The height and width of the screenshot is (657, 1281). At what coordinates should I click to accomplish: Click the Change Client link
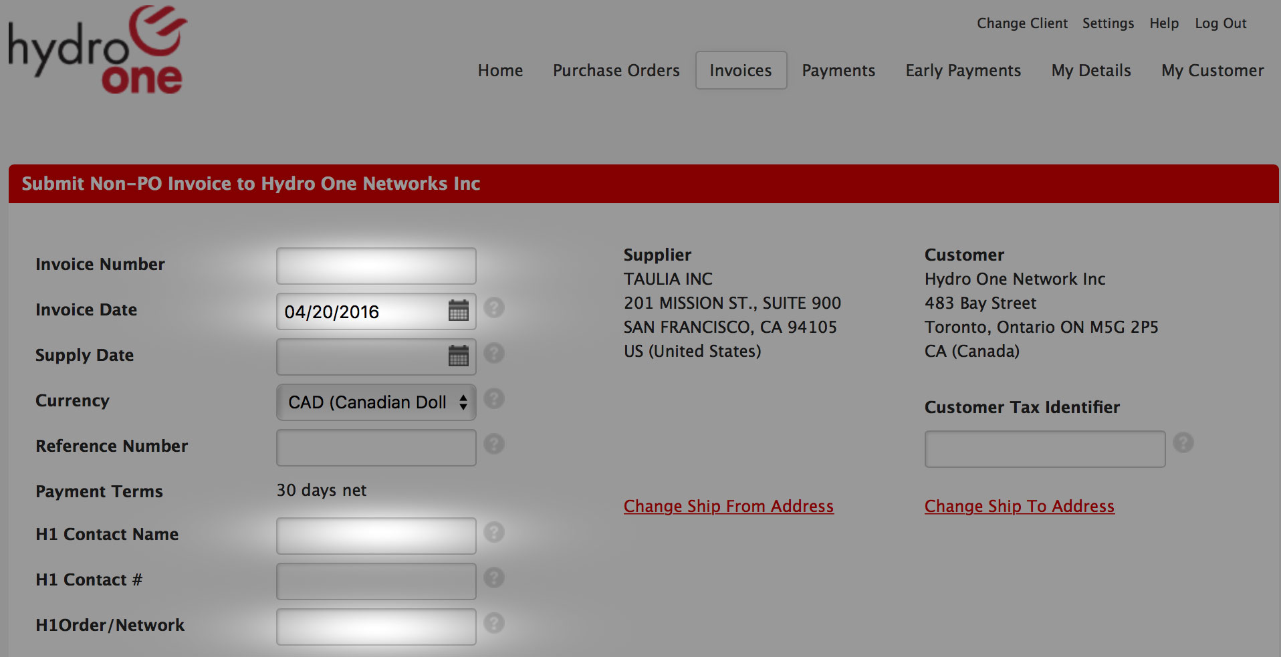(1022, 23)
